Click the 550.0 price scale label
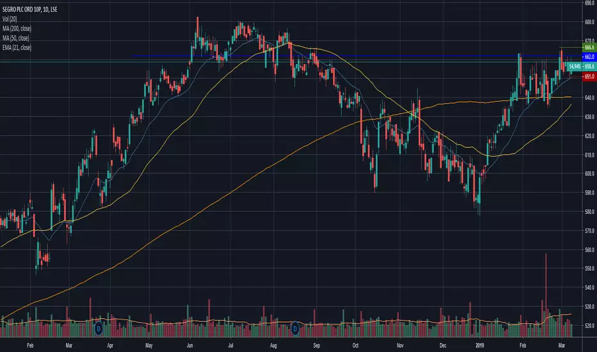 pos(589,268)
